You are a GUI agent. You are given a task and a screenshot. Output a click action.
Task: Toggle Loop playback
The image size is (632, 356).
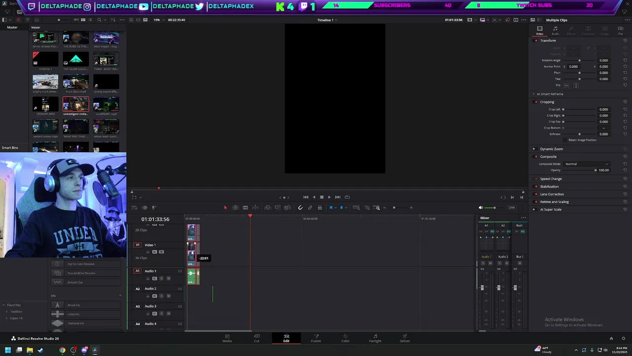347,197
